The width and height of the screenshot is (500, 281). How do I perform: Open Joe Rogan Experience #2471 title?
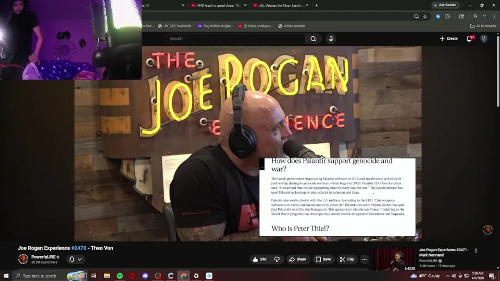click(444, 252)
